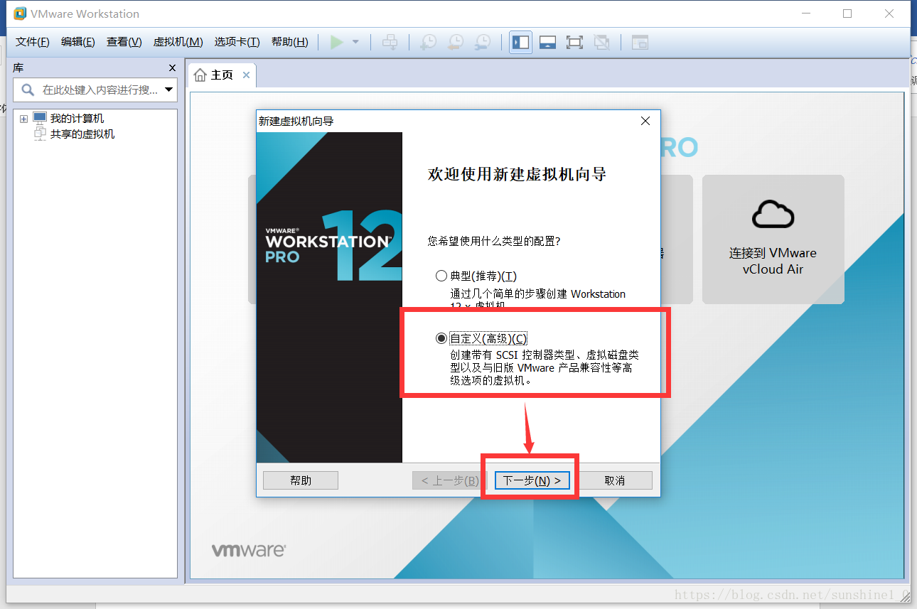Open the library search filter dropdown
Screen dimensions: 917x609
pos(168,90)
